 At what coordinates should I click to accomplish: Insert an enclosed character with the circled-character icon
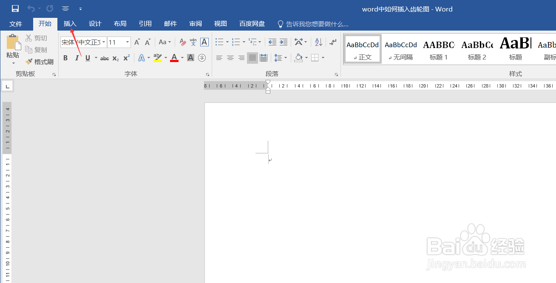point(202,58)
